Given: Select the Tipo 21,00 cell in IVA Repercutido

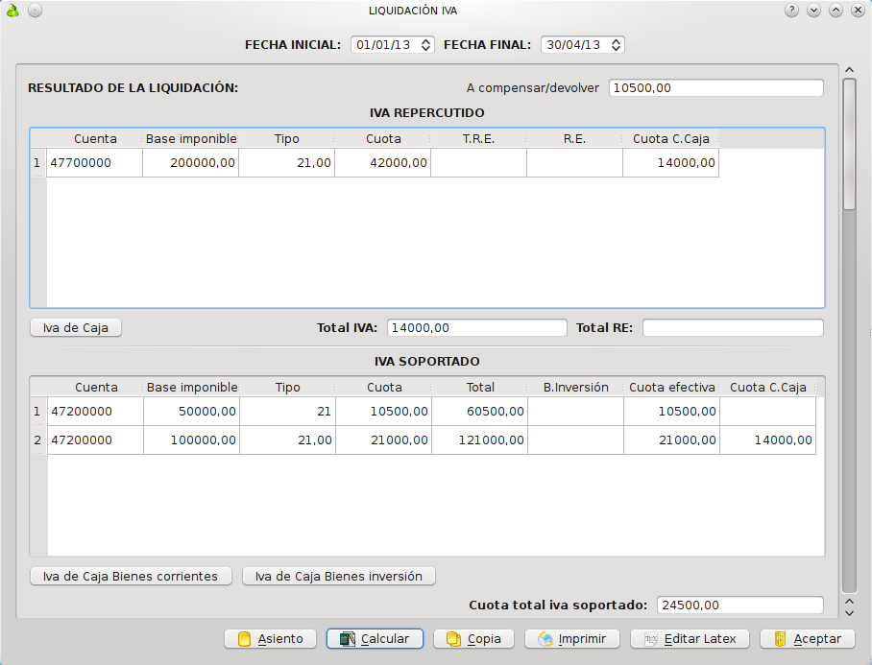Looking at the screenshot, I should (287, 163).
